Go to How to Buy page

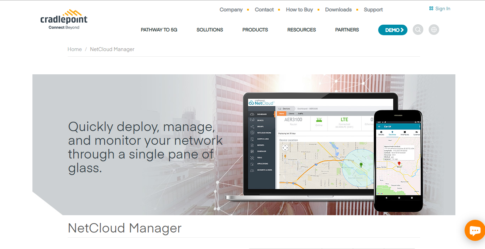[x=300, y=10]
